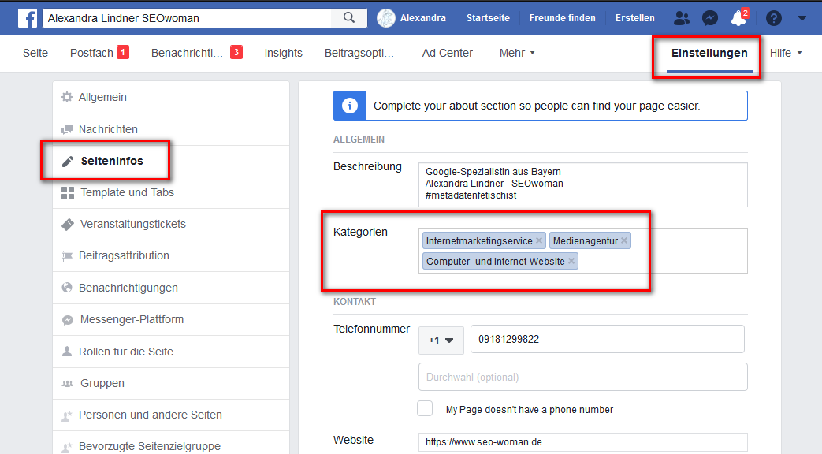Open the Messenger icon in top bar
This screenshot has width=822, height=454.
point(709,18)
